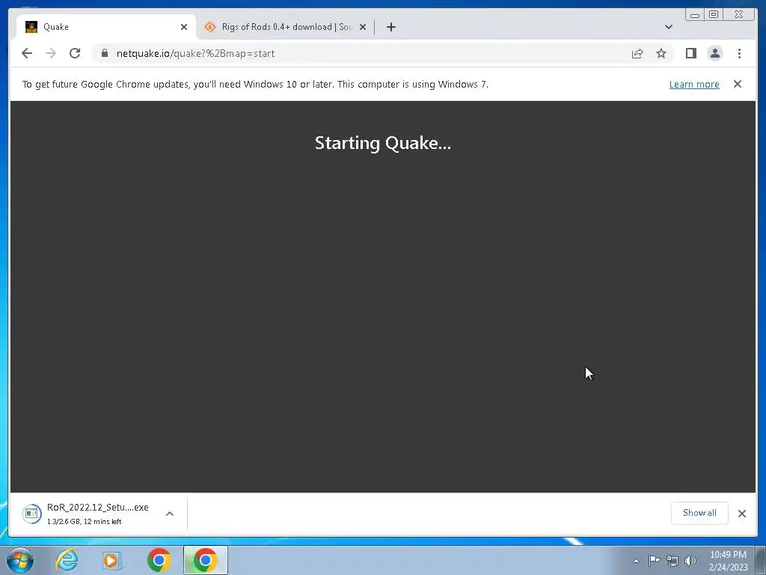766x575 pixels.
Task: Minimize the Chrome window
Action: tap(695, 14)
